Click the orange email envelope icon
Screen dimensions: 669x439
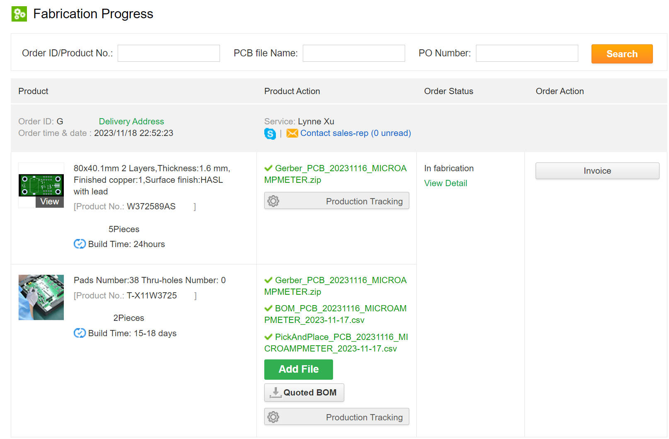[x=292, y=133]
